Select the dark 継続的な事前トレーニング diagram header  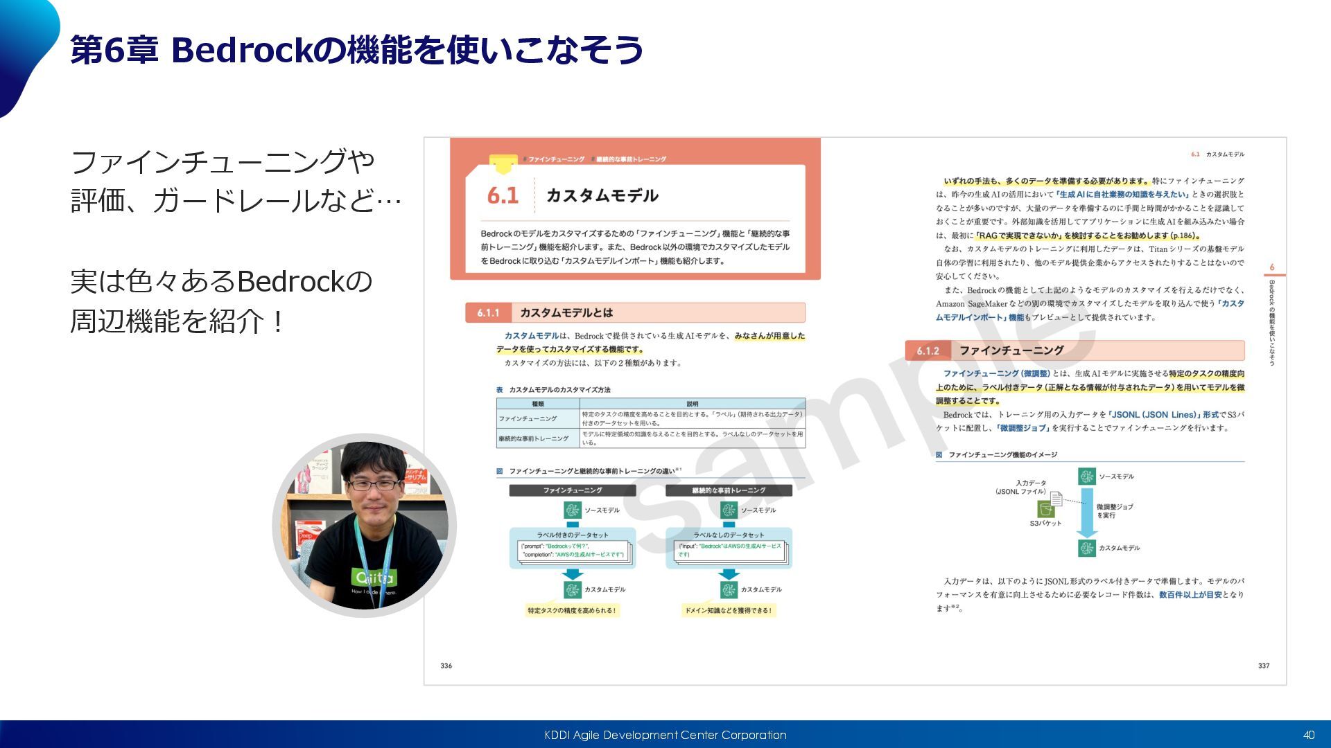click(729, 490)
